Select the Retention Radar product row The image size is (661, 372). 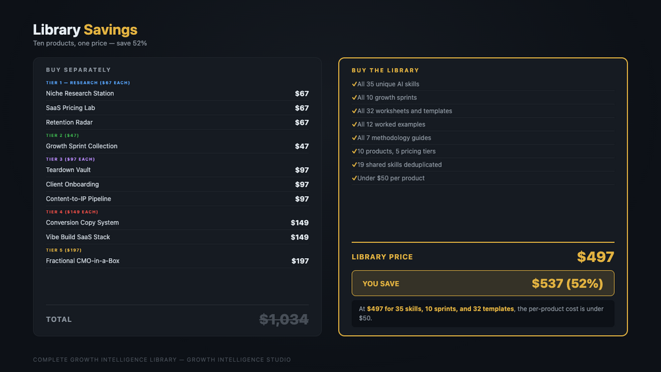pyautogui.click(x=177, y=122)
